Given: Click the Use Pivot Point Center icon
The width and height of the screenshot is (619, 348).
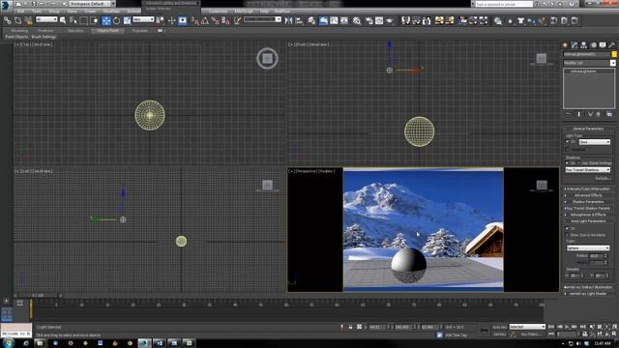Looking at the screenshot, I should pos(161,20).
